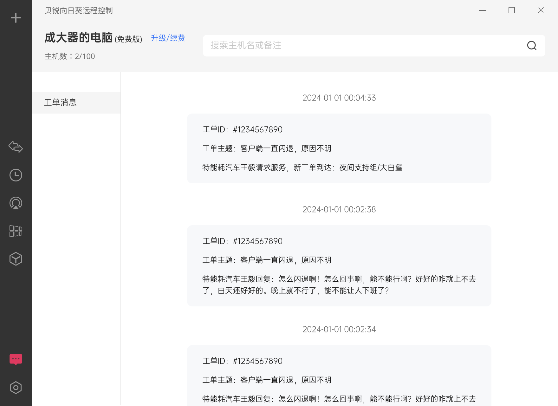Click the timestamp 2024-01-01 00:02:34

click(x=339, y=329)
